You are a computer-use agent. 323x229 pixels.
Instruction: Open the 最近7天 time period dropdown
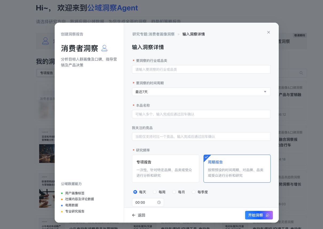click(201, 92)
